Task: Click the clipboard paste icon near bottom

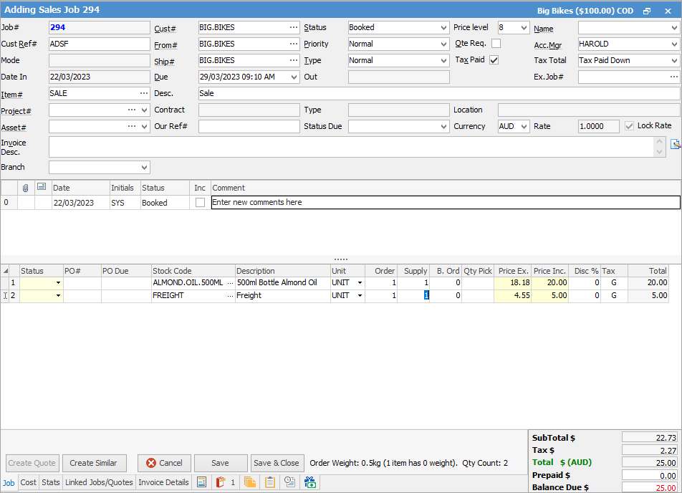Action: pyautogui.click(x=270, y=482)
